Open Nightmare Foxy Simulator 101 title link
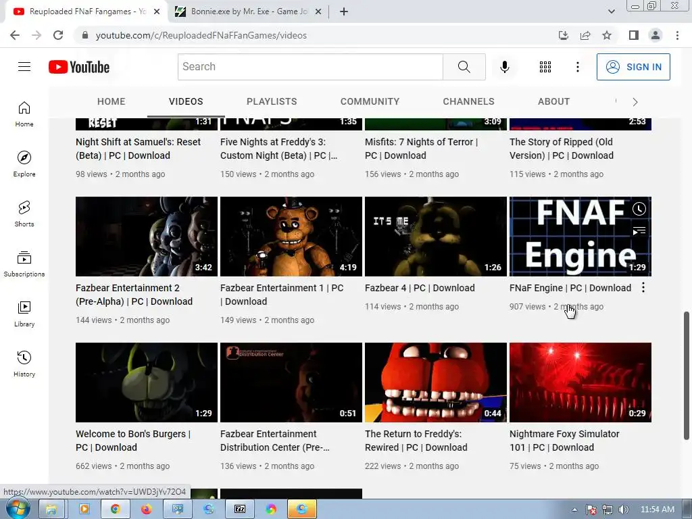692x519 pixels. (x=564, y=441)
